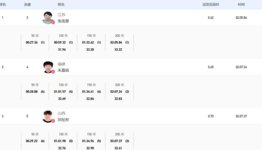Click the 出发反应时 column header
This screenshot has width=262, height=150.
point(211,5)
